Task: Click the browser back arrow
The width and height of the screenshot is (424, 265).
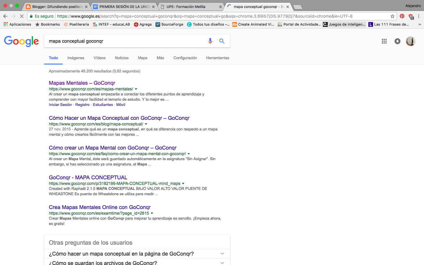Action: 5,16
